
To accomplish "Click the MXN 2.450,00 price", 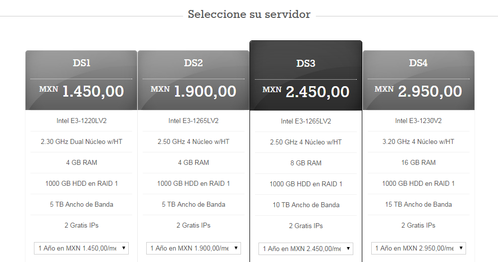I will click(x=306, y=92).
